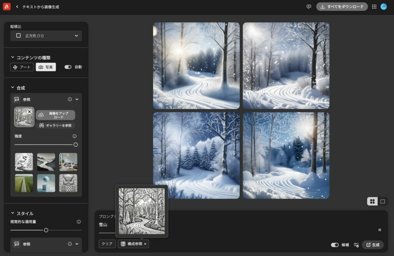Select the owl sample reference thumbnail
This screenshot has height=256, width=394.
coord(68,183)
